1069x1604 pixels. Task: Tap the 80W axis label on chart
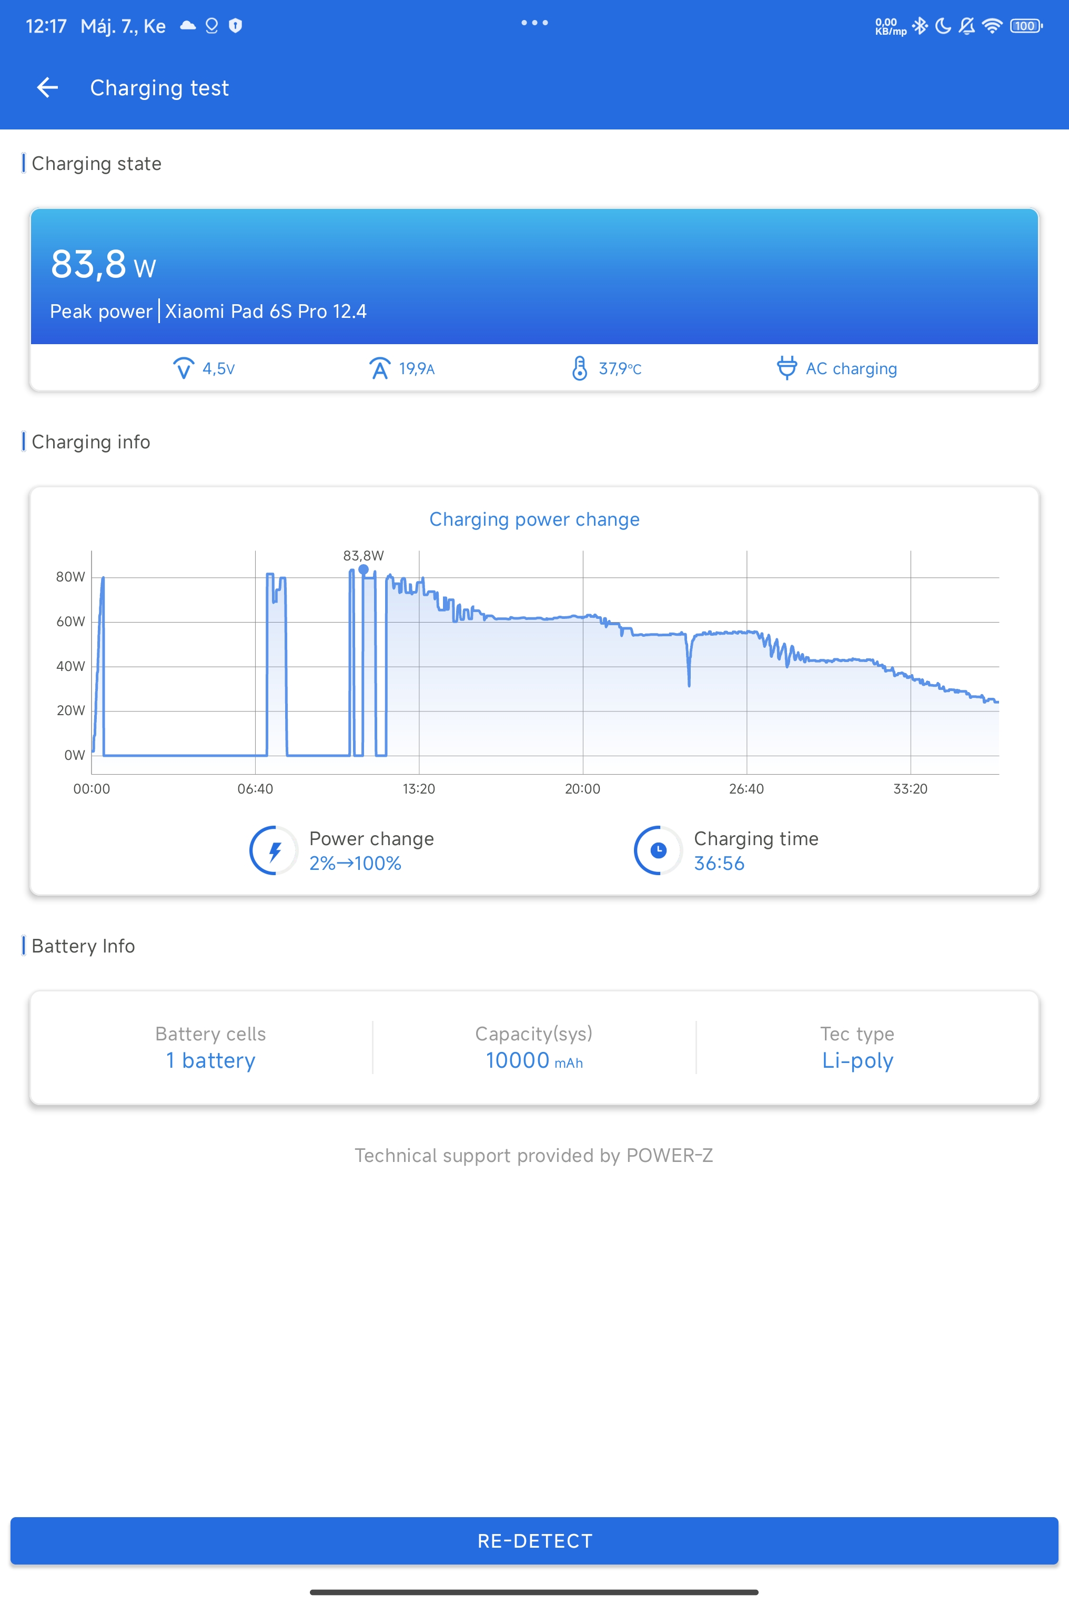[x=70, y=577]
